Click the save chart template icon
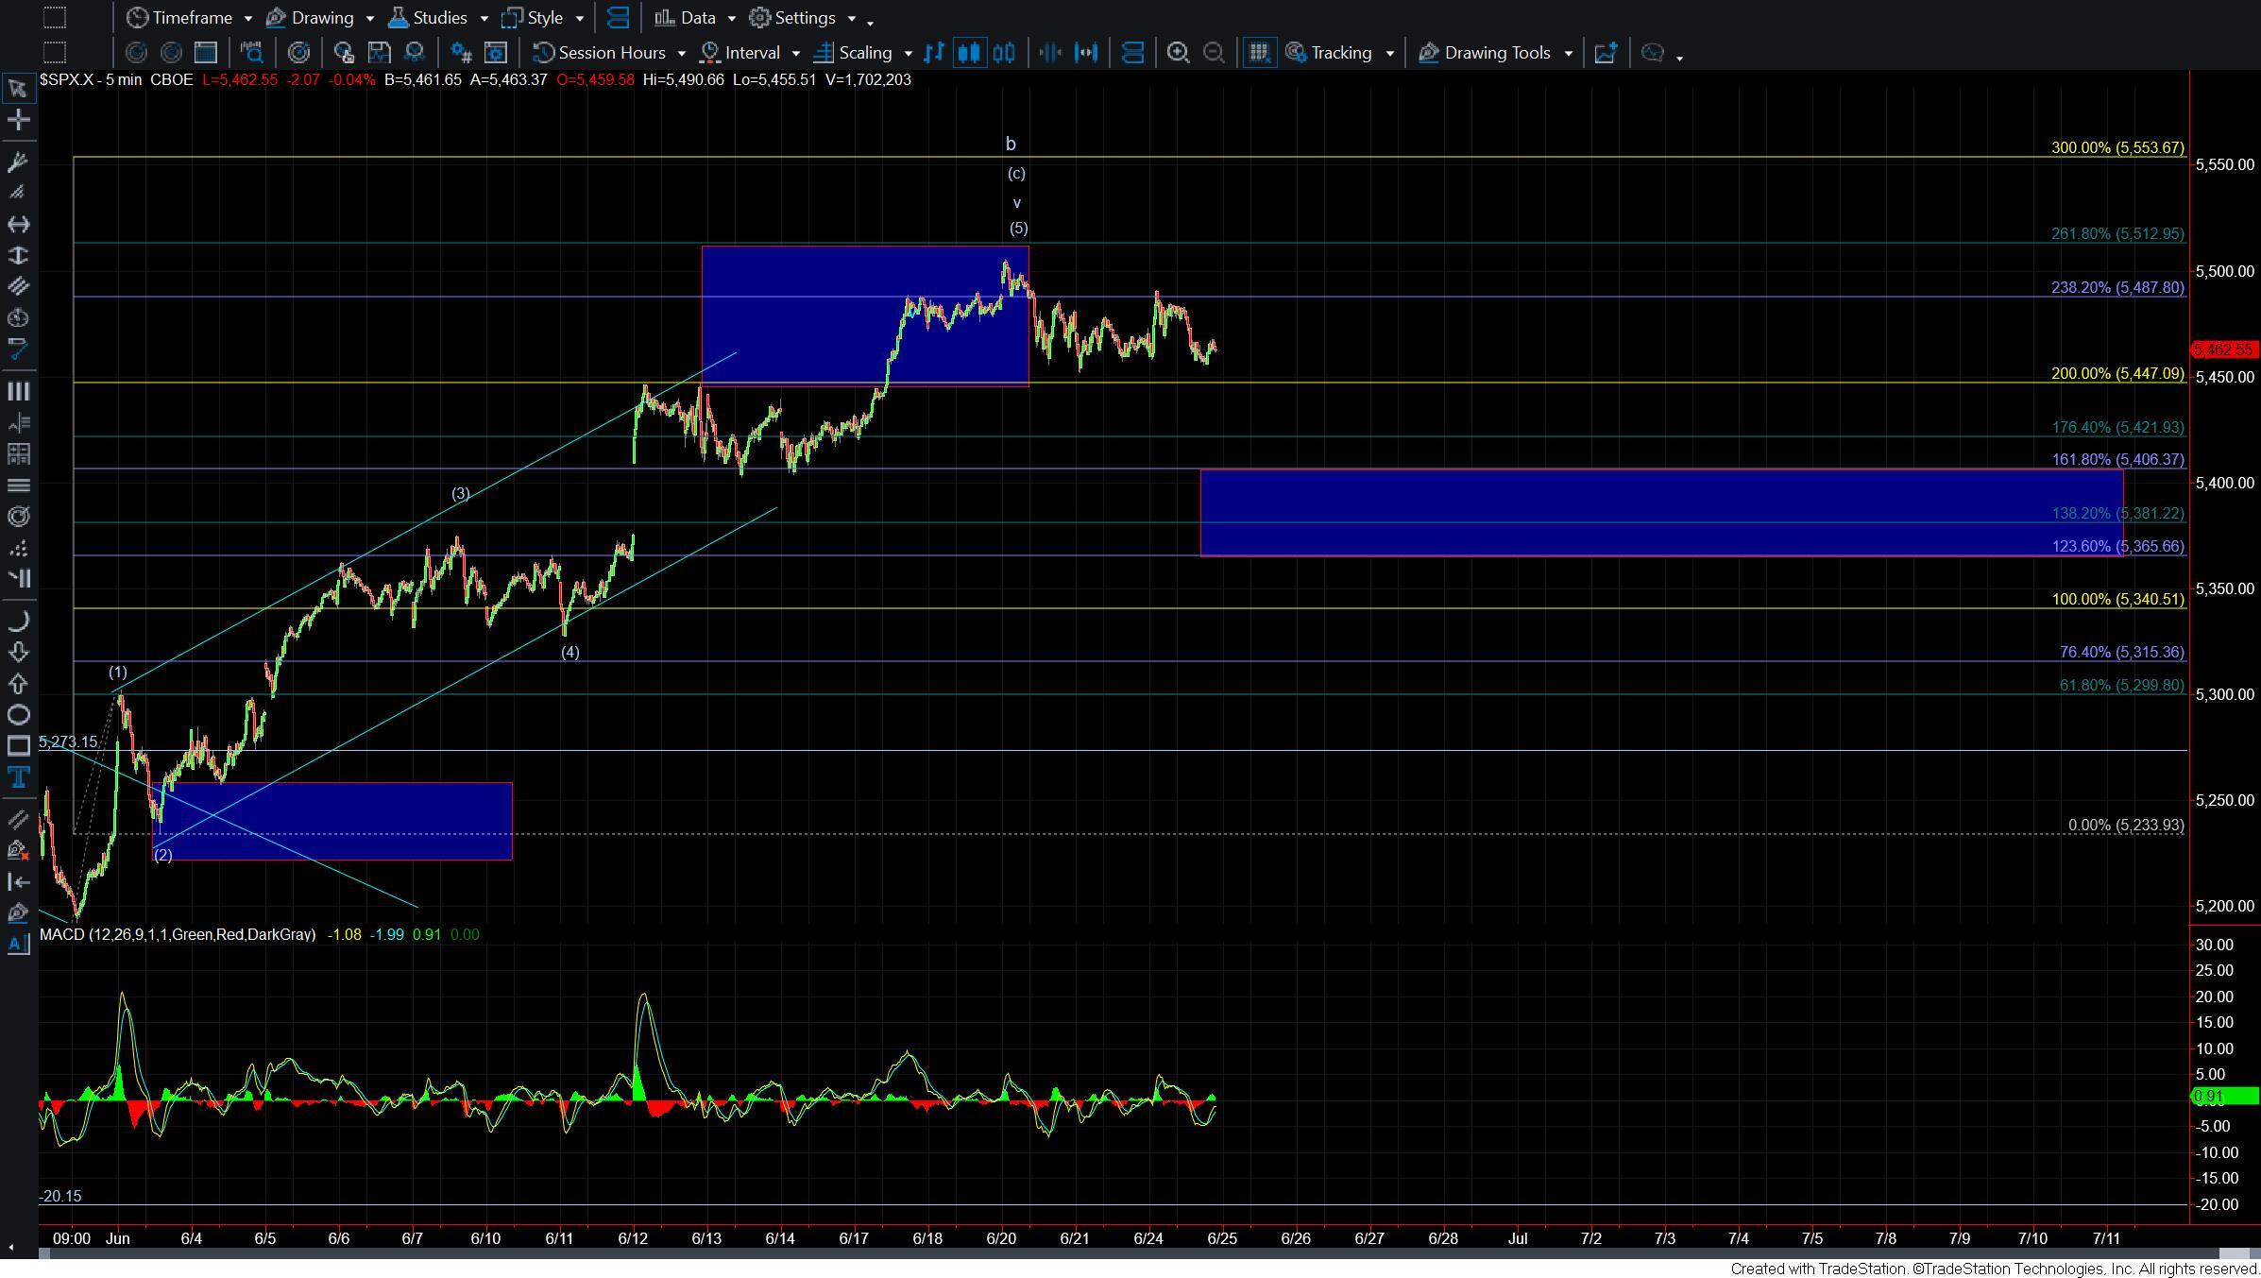The width and height of the screenshot is (2261, 1278). [x=379, y=53]
